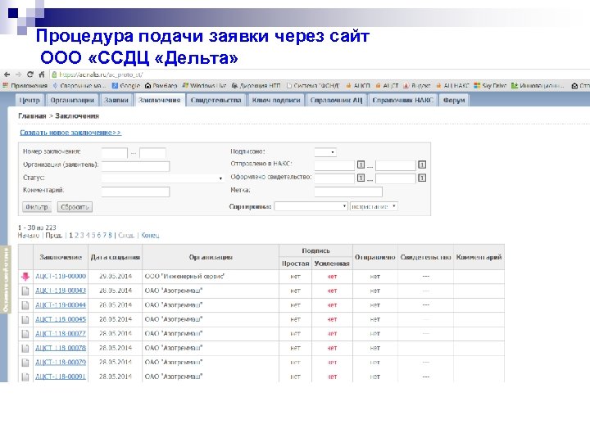Focus the Организация (заявитель) input field

(x=135, y=166)
